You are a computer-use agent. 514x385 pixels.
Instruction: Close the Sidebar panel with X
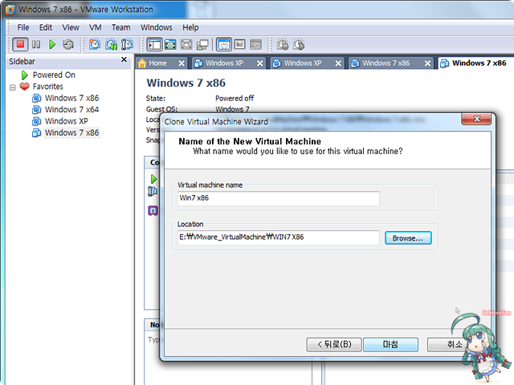coord(124,59)
